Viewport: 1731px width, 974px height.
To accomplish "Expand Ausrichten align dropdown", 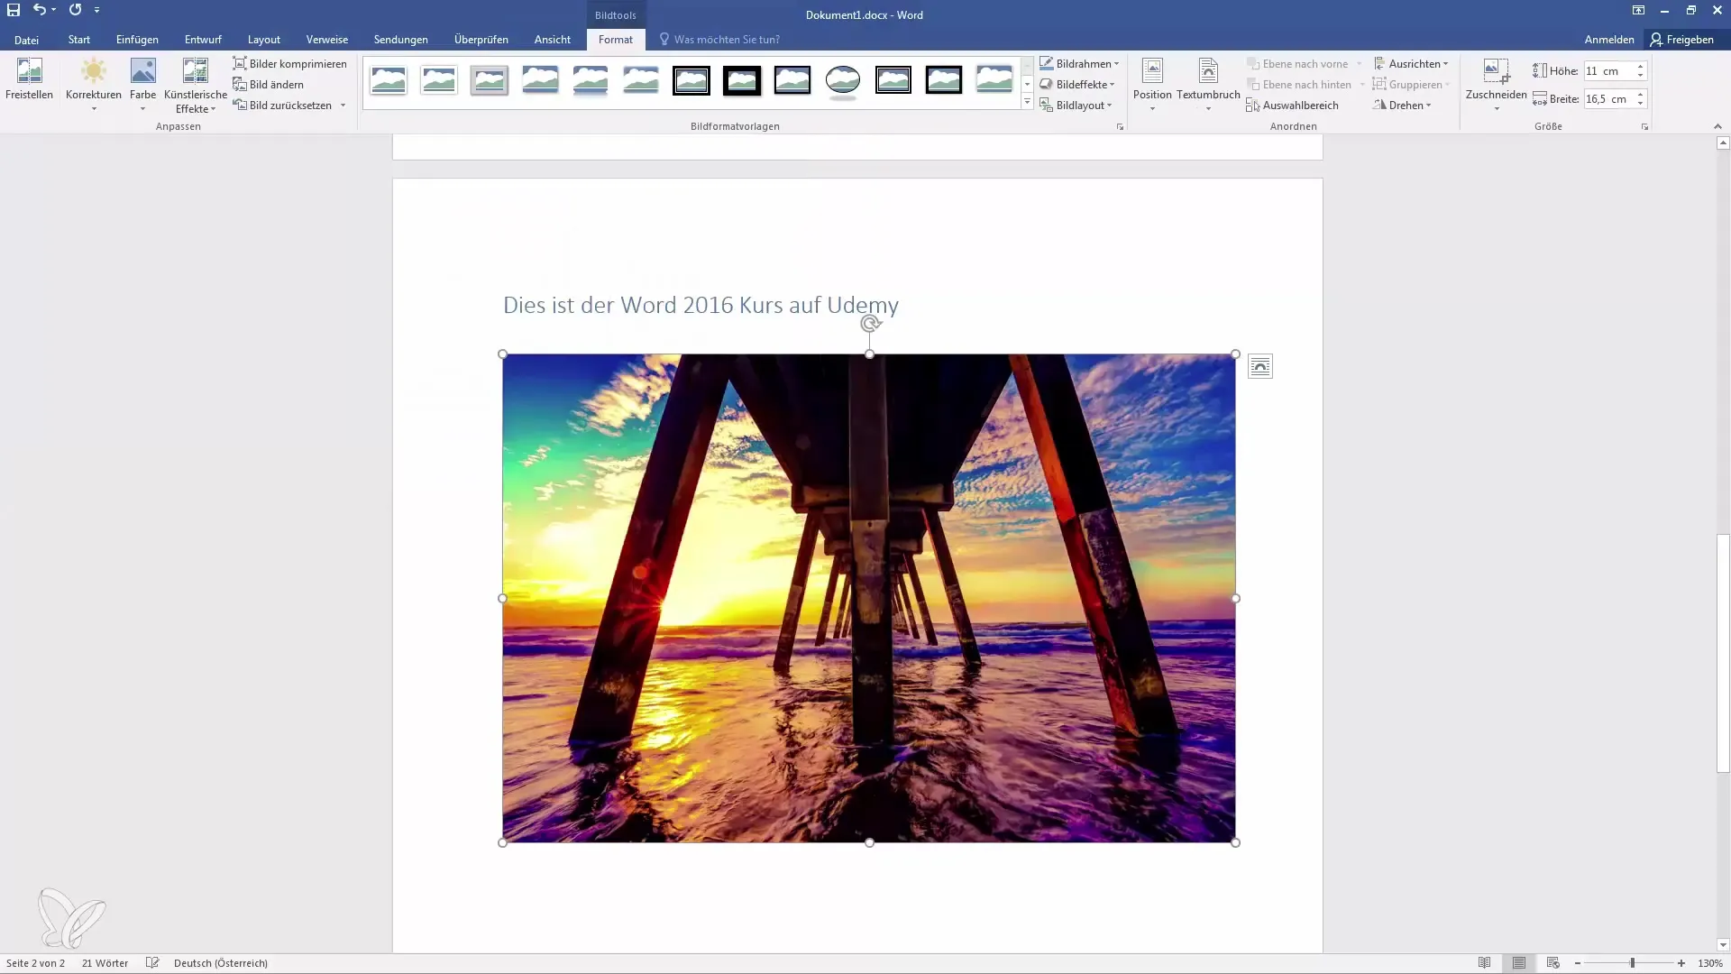I will 1410,64.
